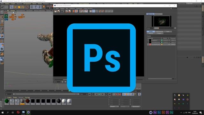This screenshot has width=204, height=115.
Task: Open the Сравнить menu in Picture Viewer
Action: [72, 9]
